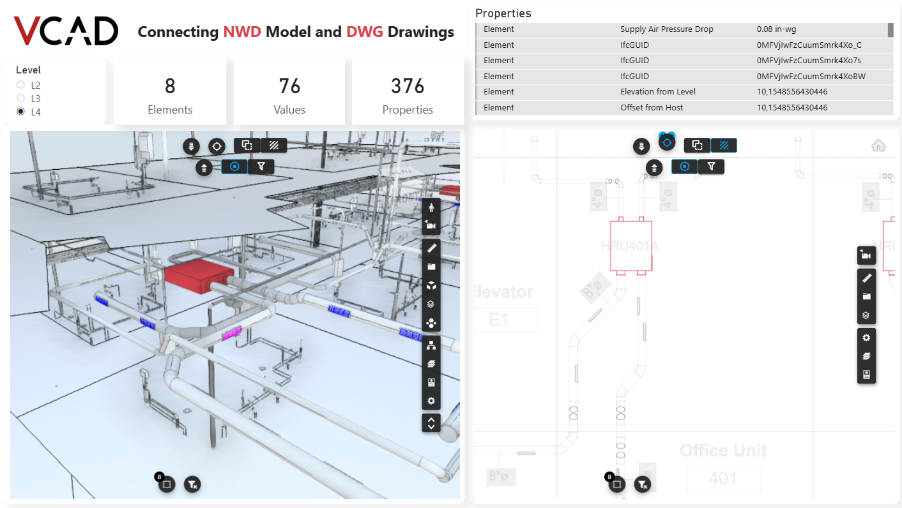Image resolution: width=902 pixels, height=508 pixels.
Task: Clear the filter in the drawing viewer
Action: [x=642, y=484]
